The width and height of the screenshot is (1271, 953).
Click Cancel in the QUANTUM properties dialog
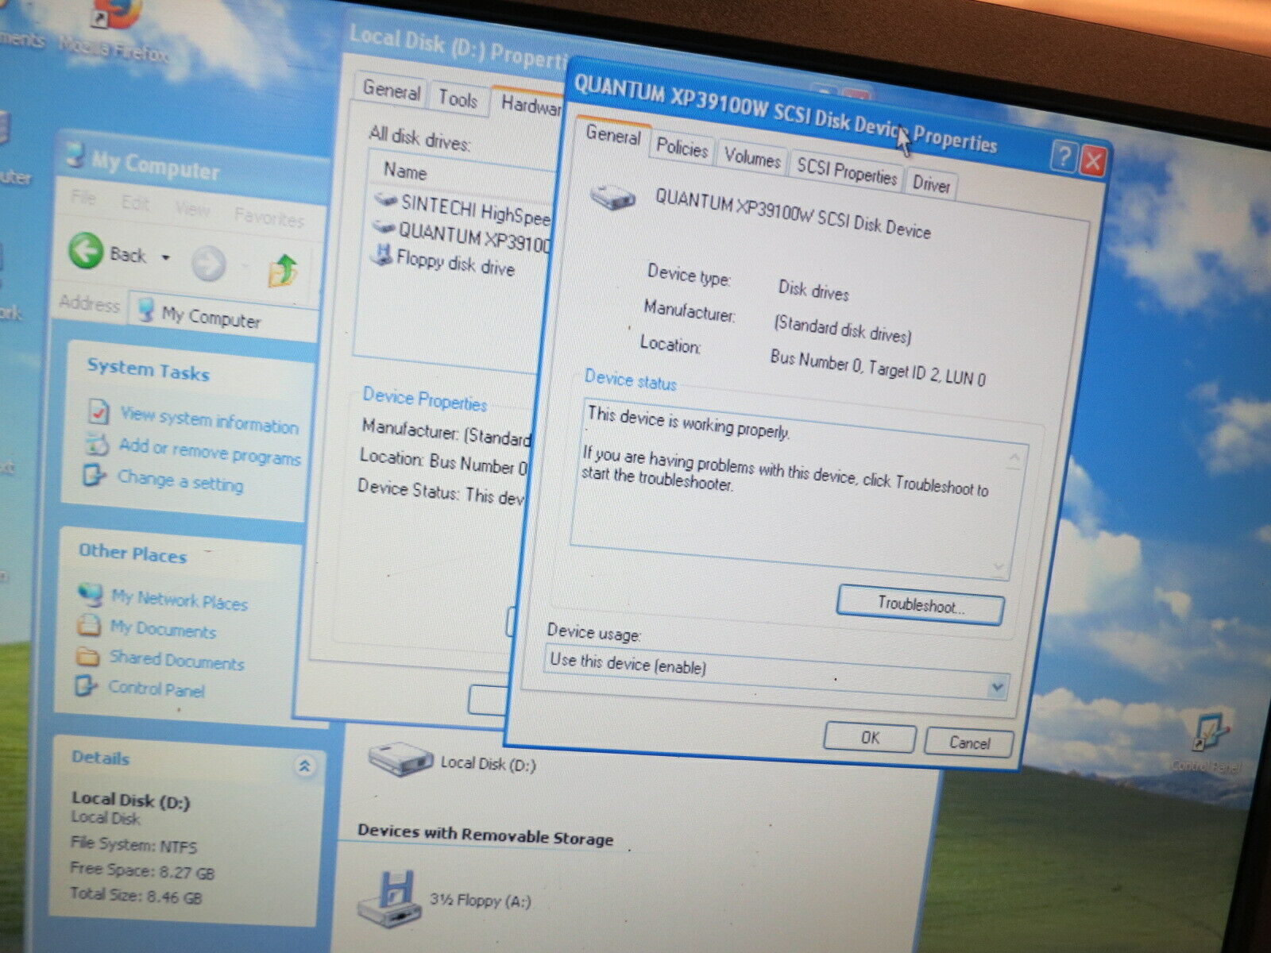(969, 743)
